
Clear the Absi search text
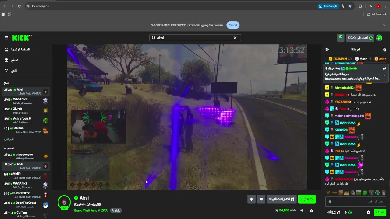(235, 38)
